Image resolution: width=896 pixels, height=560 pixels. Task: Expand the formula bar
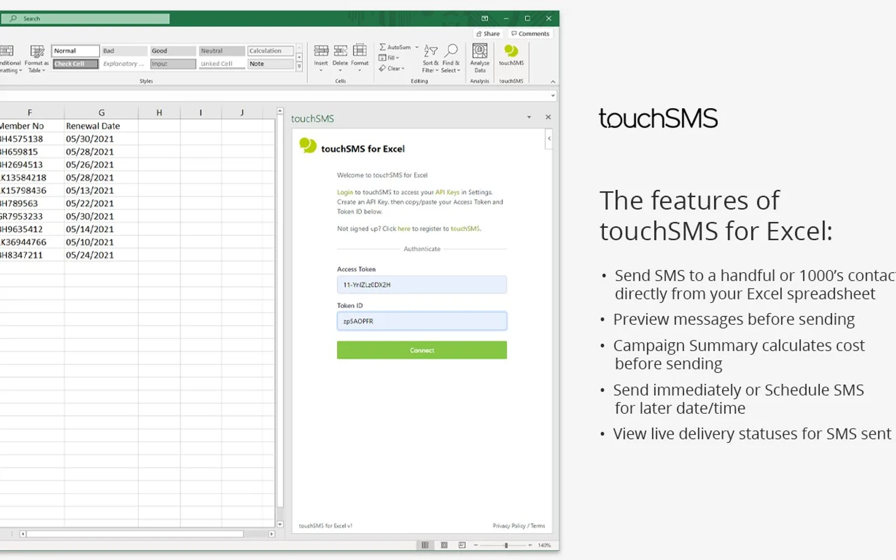[x=553, y=96]
